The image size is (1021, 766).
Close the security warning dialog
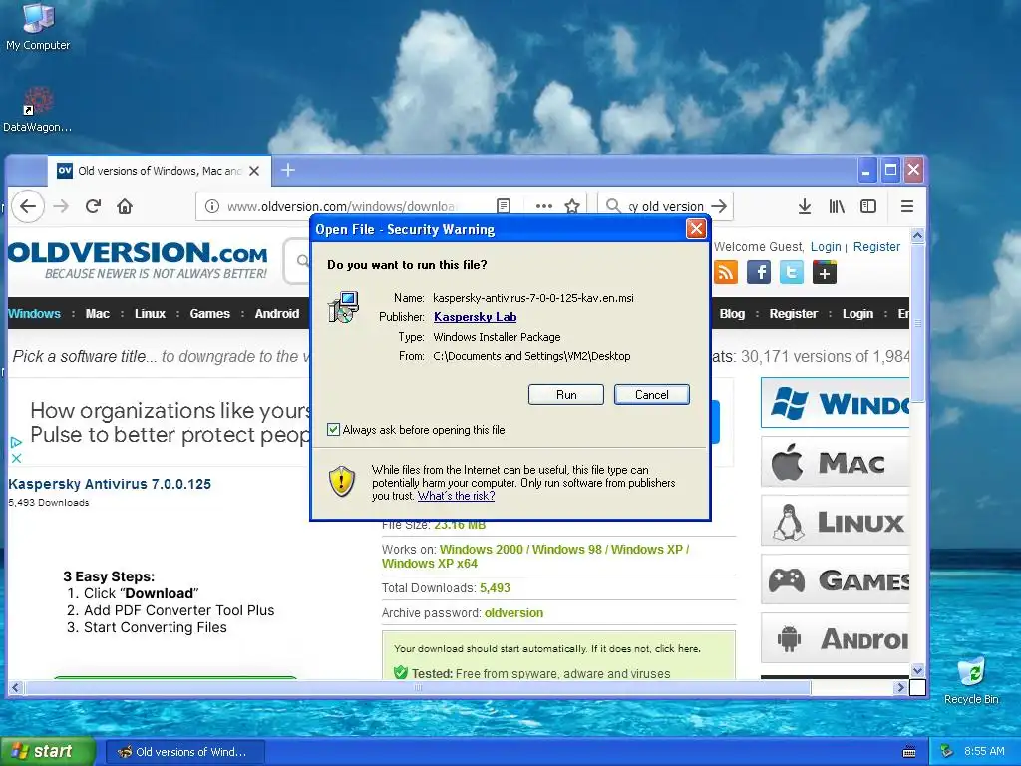[696, 229]
